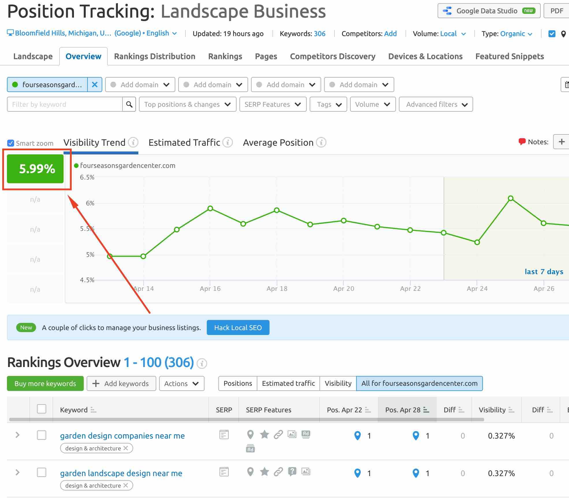Click the map pin icon next to Type
The width and height of the screenshot is (569, 498).
[563, 34]
